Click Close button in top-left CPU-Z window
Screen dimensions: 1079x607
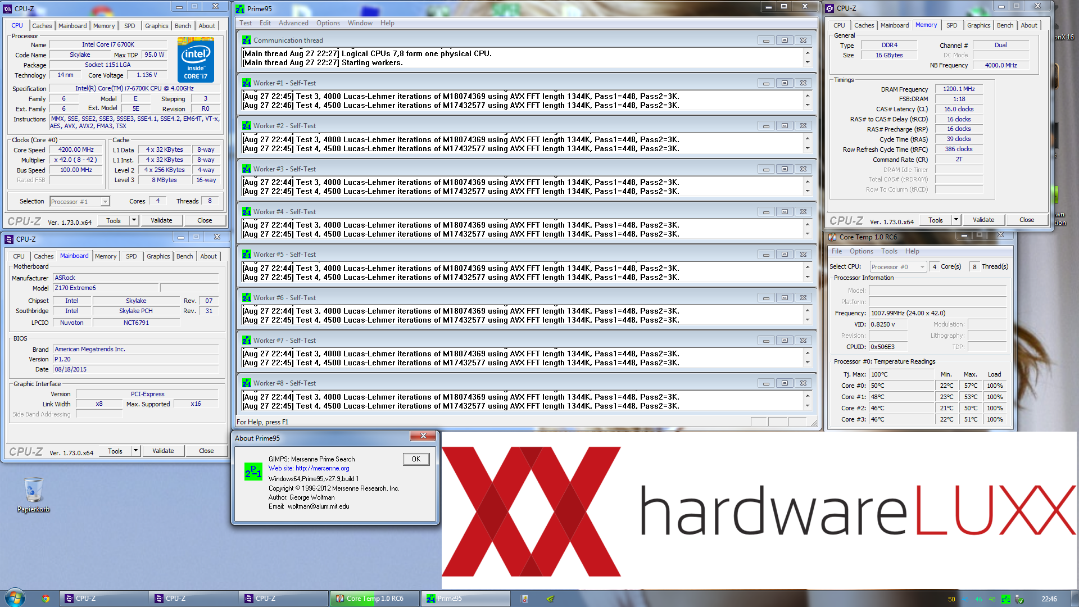coord(205,220)
